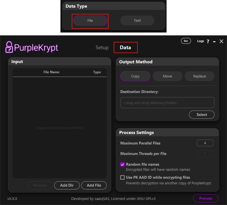Switch to the Data tab
Screen dimensions: 227x205
(x=125, y=48)
